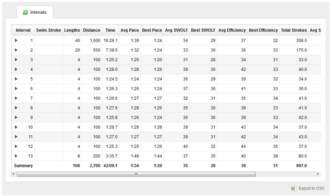Select the time value 3:35.7

coord(112,156)
